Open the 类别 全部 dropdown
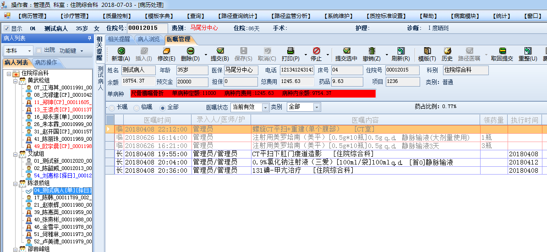 coord(317,107)
